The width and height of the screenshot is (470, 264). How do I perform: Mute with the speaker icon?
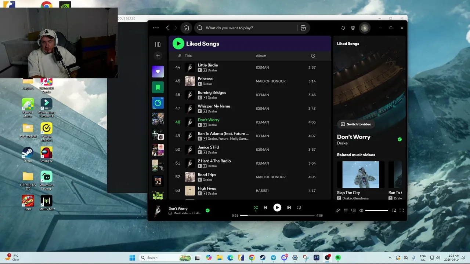tap(361, 210)
